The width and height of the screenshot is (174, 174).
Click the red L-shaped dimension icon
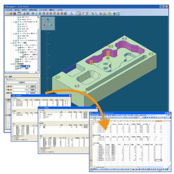[84, 14]
